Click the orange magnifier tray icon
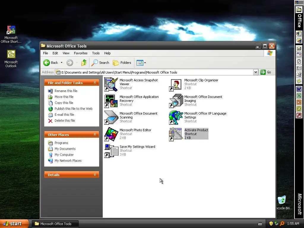This screenshot has height=228, width=304. pos(282,224)
